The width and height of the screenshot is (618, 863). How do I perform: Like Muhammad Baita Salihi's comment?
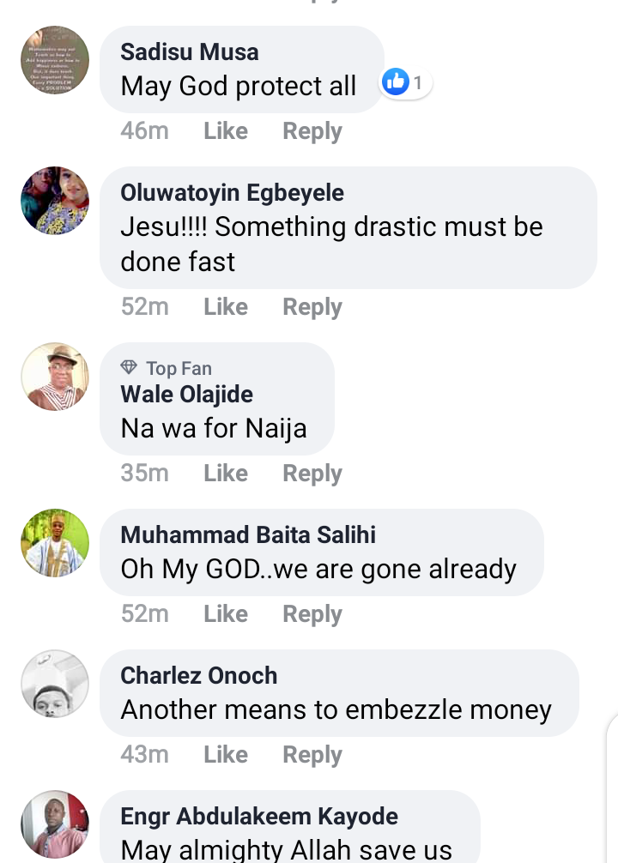pos(226,613)
